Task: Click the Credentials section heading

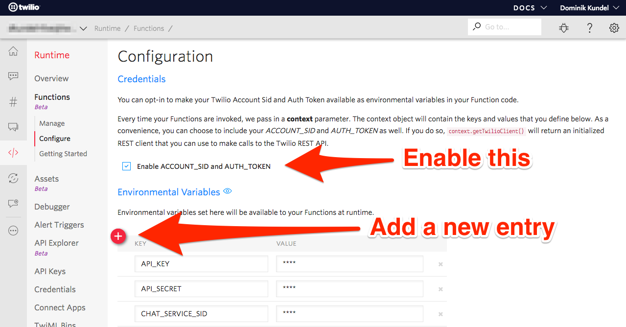Action: 141,79
